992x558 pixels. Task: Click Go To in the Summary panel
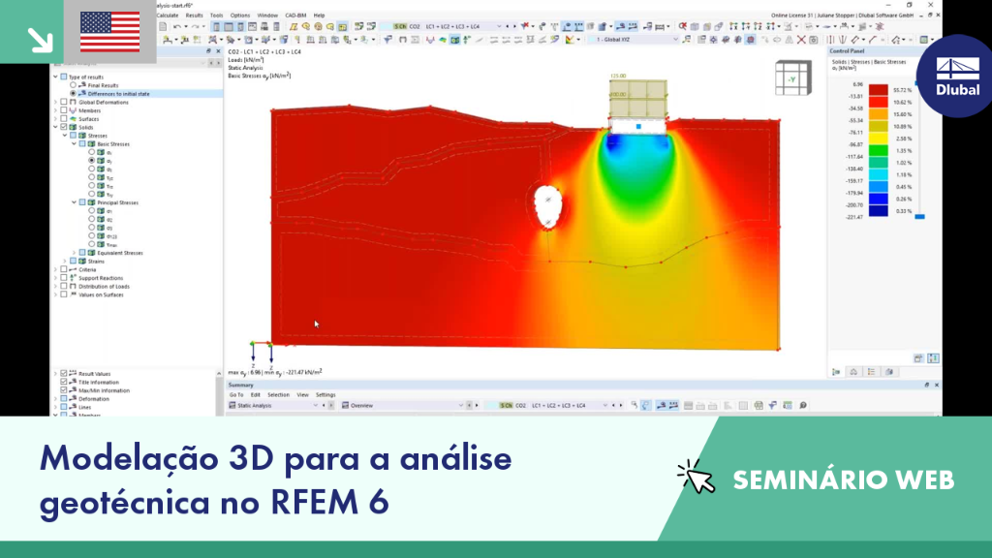pyautogui.click(x=236, y=395)
